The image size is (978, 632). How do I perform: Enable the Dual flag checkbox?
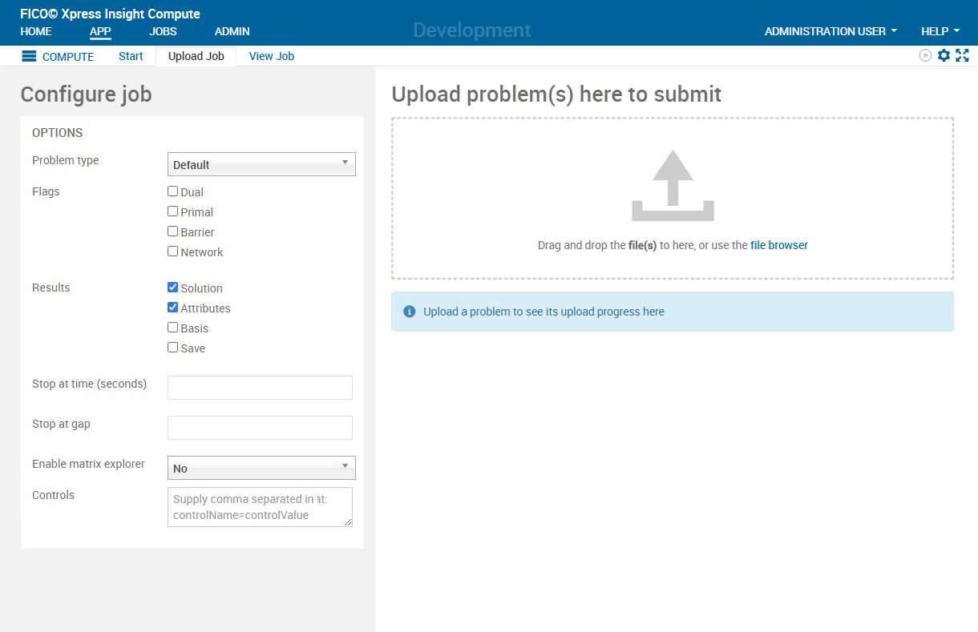tap(172, 191)
